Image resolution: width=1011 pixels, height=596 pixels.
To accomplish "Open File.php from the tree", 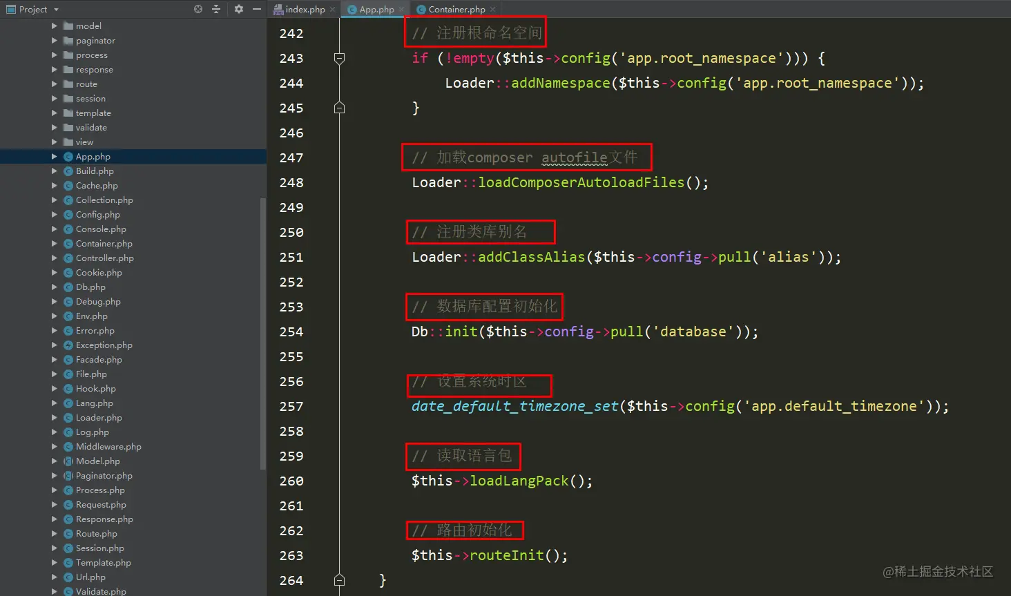I will pyautogui.click(x=91, y=374).
